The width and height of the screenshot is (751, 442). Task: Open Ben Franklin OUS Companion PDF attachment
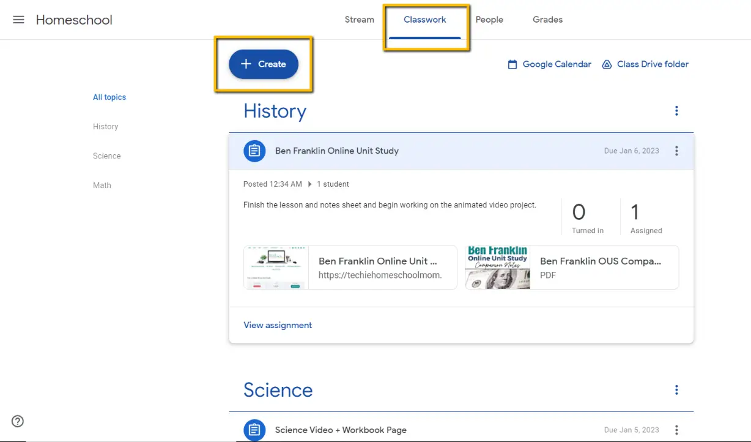click(572, 268)
